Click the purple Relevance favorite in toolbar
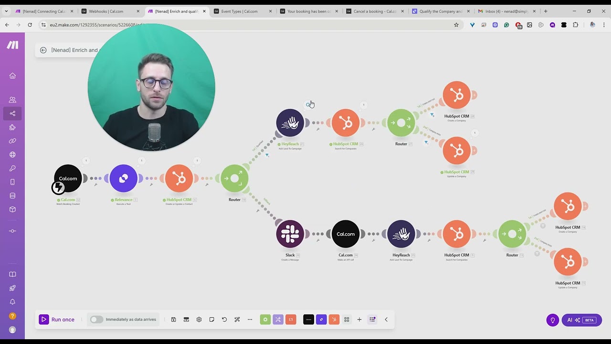The width and height of the screenshot is (611, 344). click(321, 320)
